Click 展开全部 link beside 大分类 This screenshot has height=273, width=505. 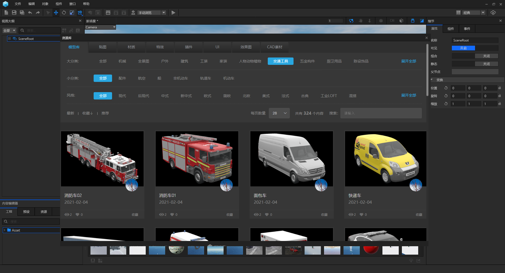(x=408, y=61)
